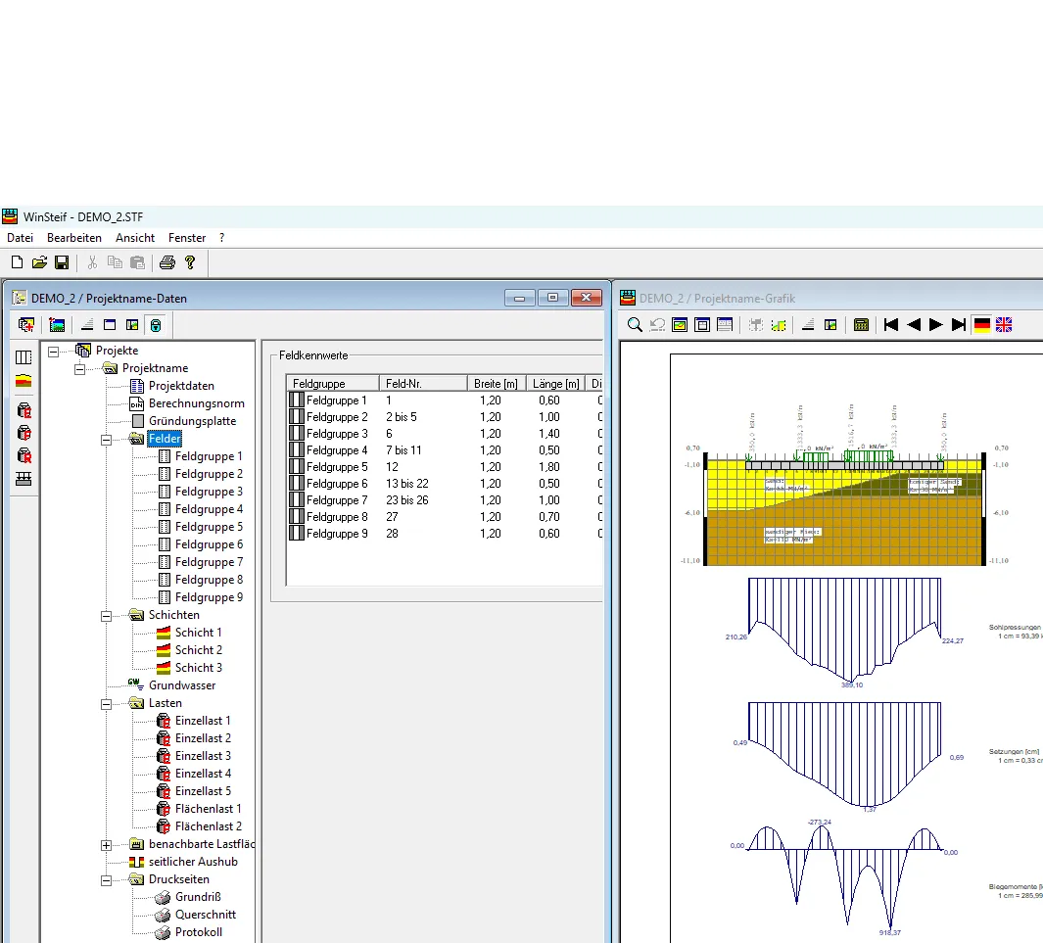Maximize the Projektname-Daten window
Image resolution: width=1043 pixels, height=943 pixels.
click(x=552, y=298)
